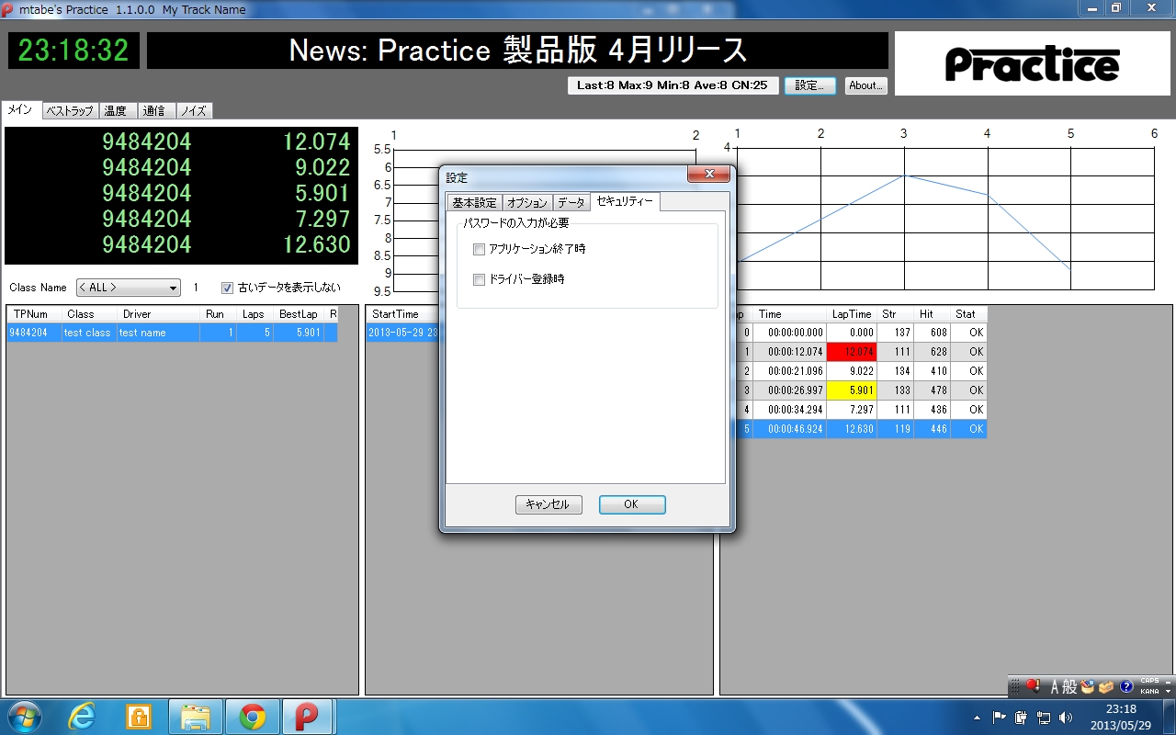Screen dimensions: 1176x735
Task: Check the ドライバー登録時 checkbox
Action: tap(479, 279)
